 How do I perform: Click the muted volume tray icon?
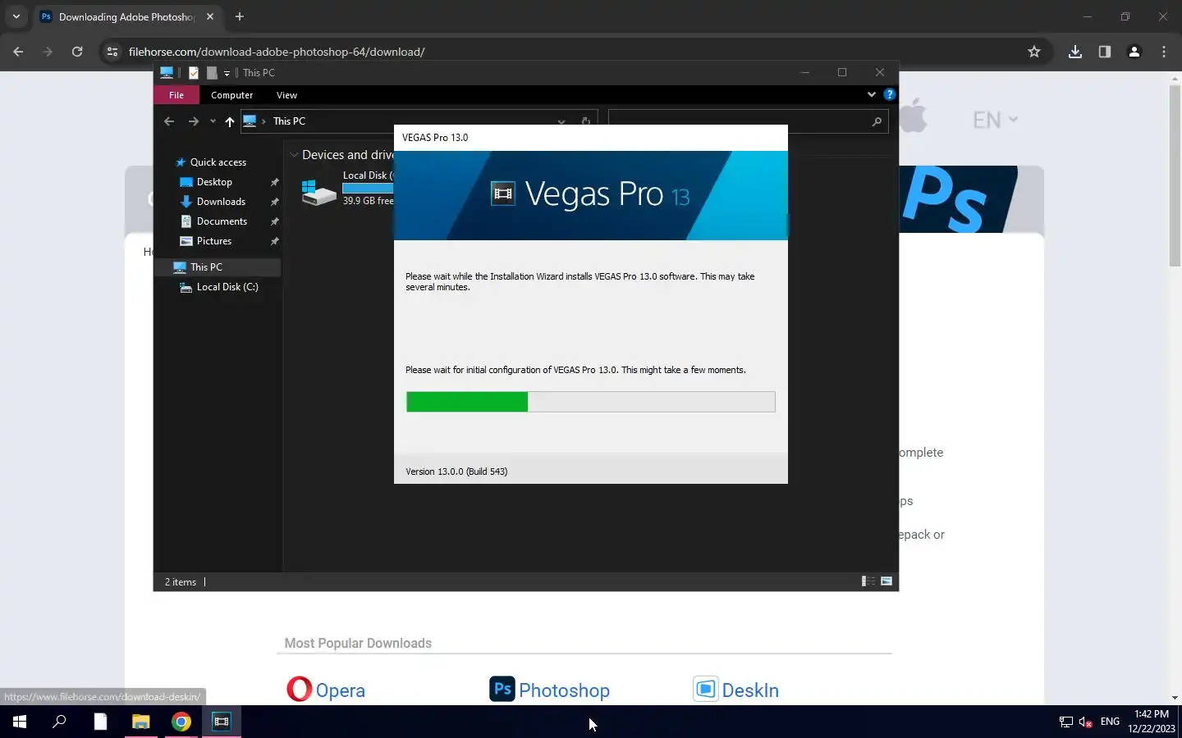coord(1085,722)
